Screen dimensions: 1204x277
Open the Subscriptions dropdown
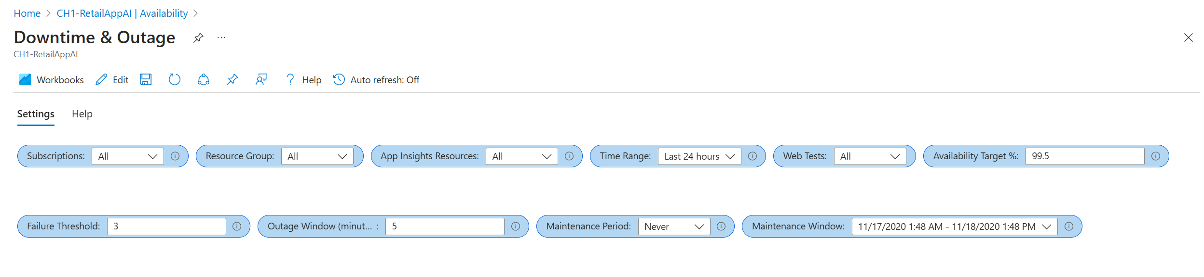127,156
